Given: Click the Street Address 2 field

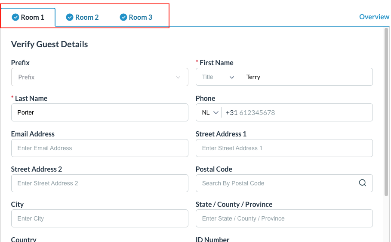Looking at the screenshot, I should coord(99,183).
